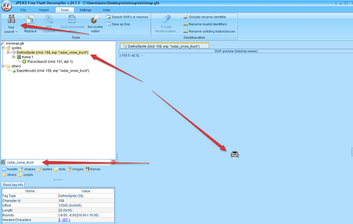
Task: Collapse the others folder in tree
Action: click(3, 66)
